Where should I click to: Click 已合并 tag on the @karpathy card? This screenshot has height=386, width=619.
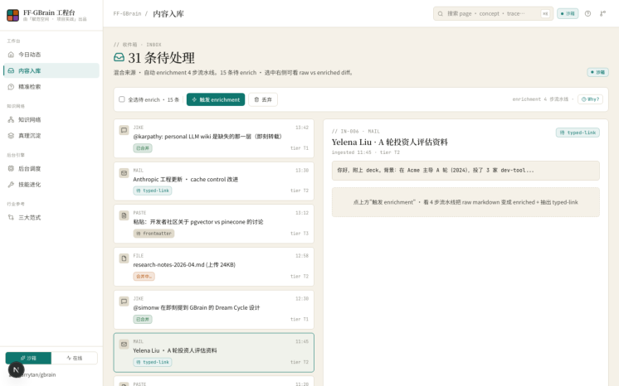tap(143, 148)
